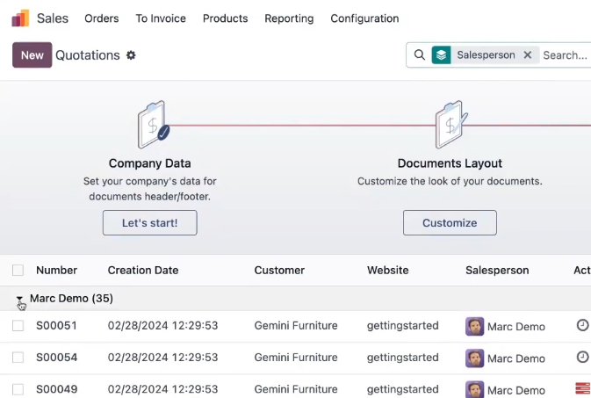Open the Configuration menu
Screen dimensions: 591x398
tap(364, 18)
